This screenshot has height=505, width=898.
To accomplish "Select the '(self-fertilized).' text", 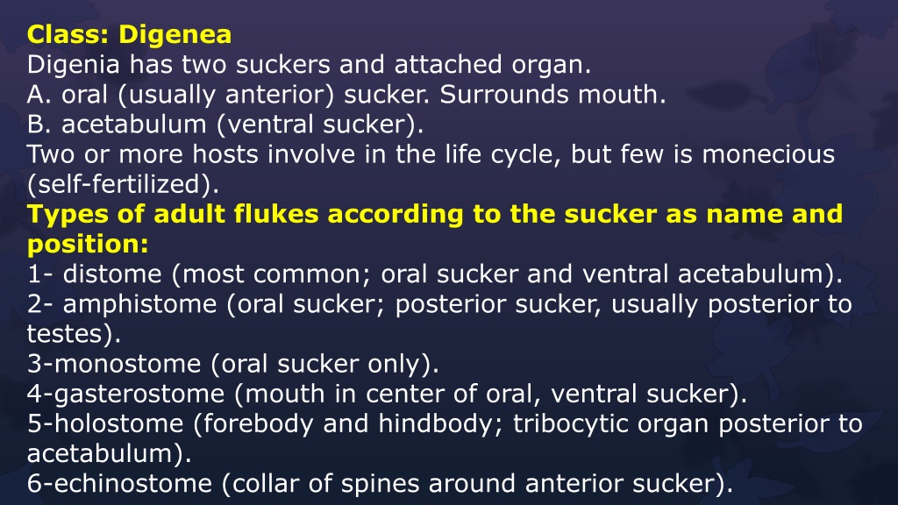I will [x=123, y=185].
